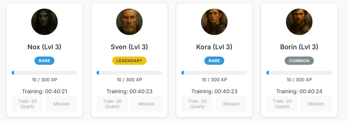Screen dimensions: 348x121
Task: Click Kora's training timer text
Action: click(214, 91)
